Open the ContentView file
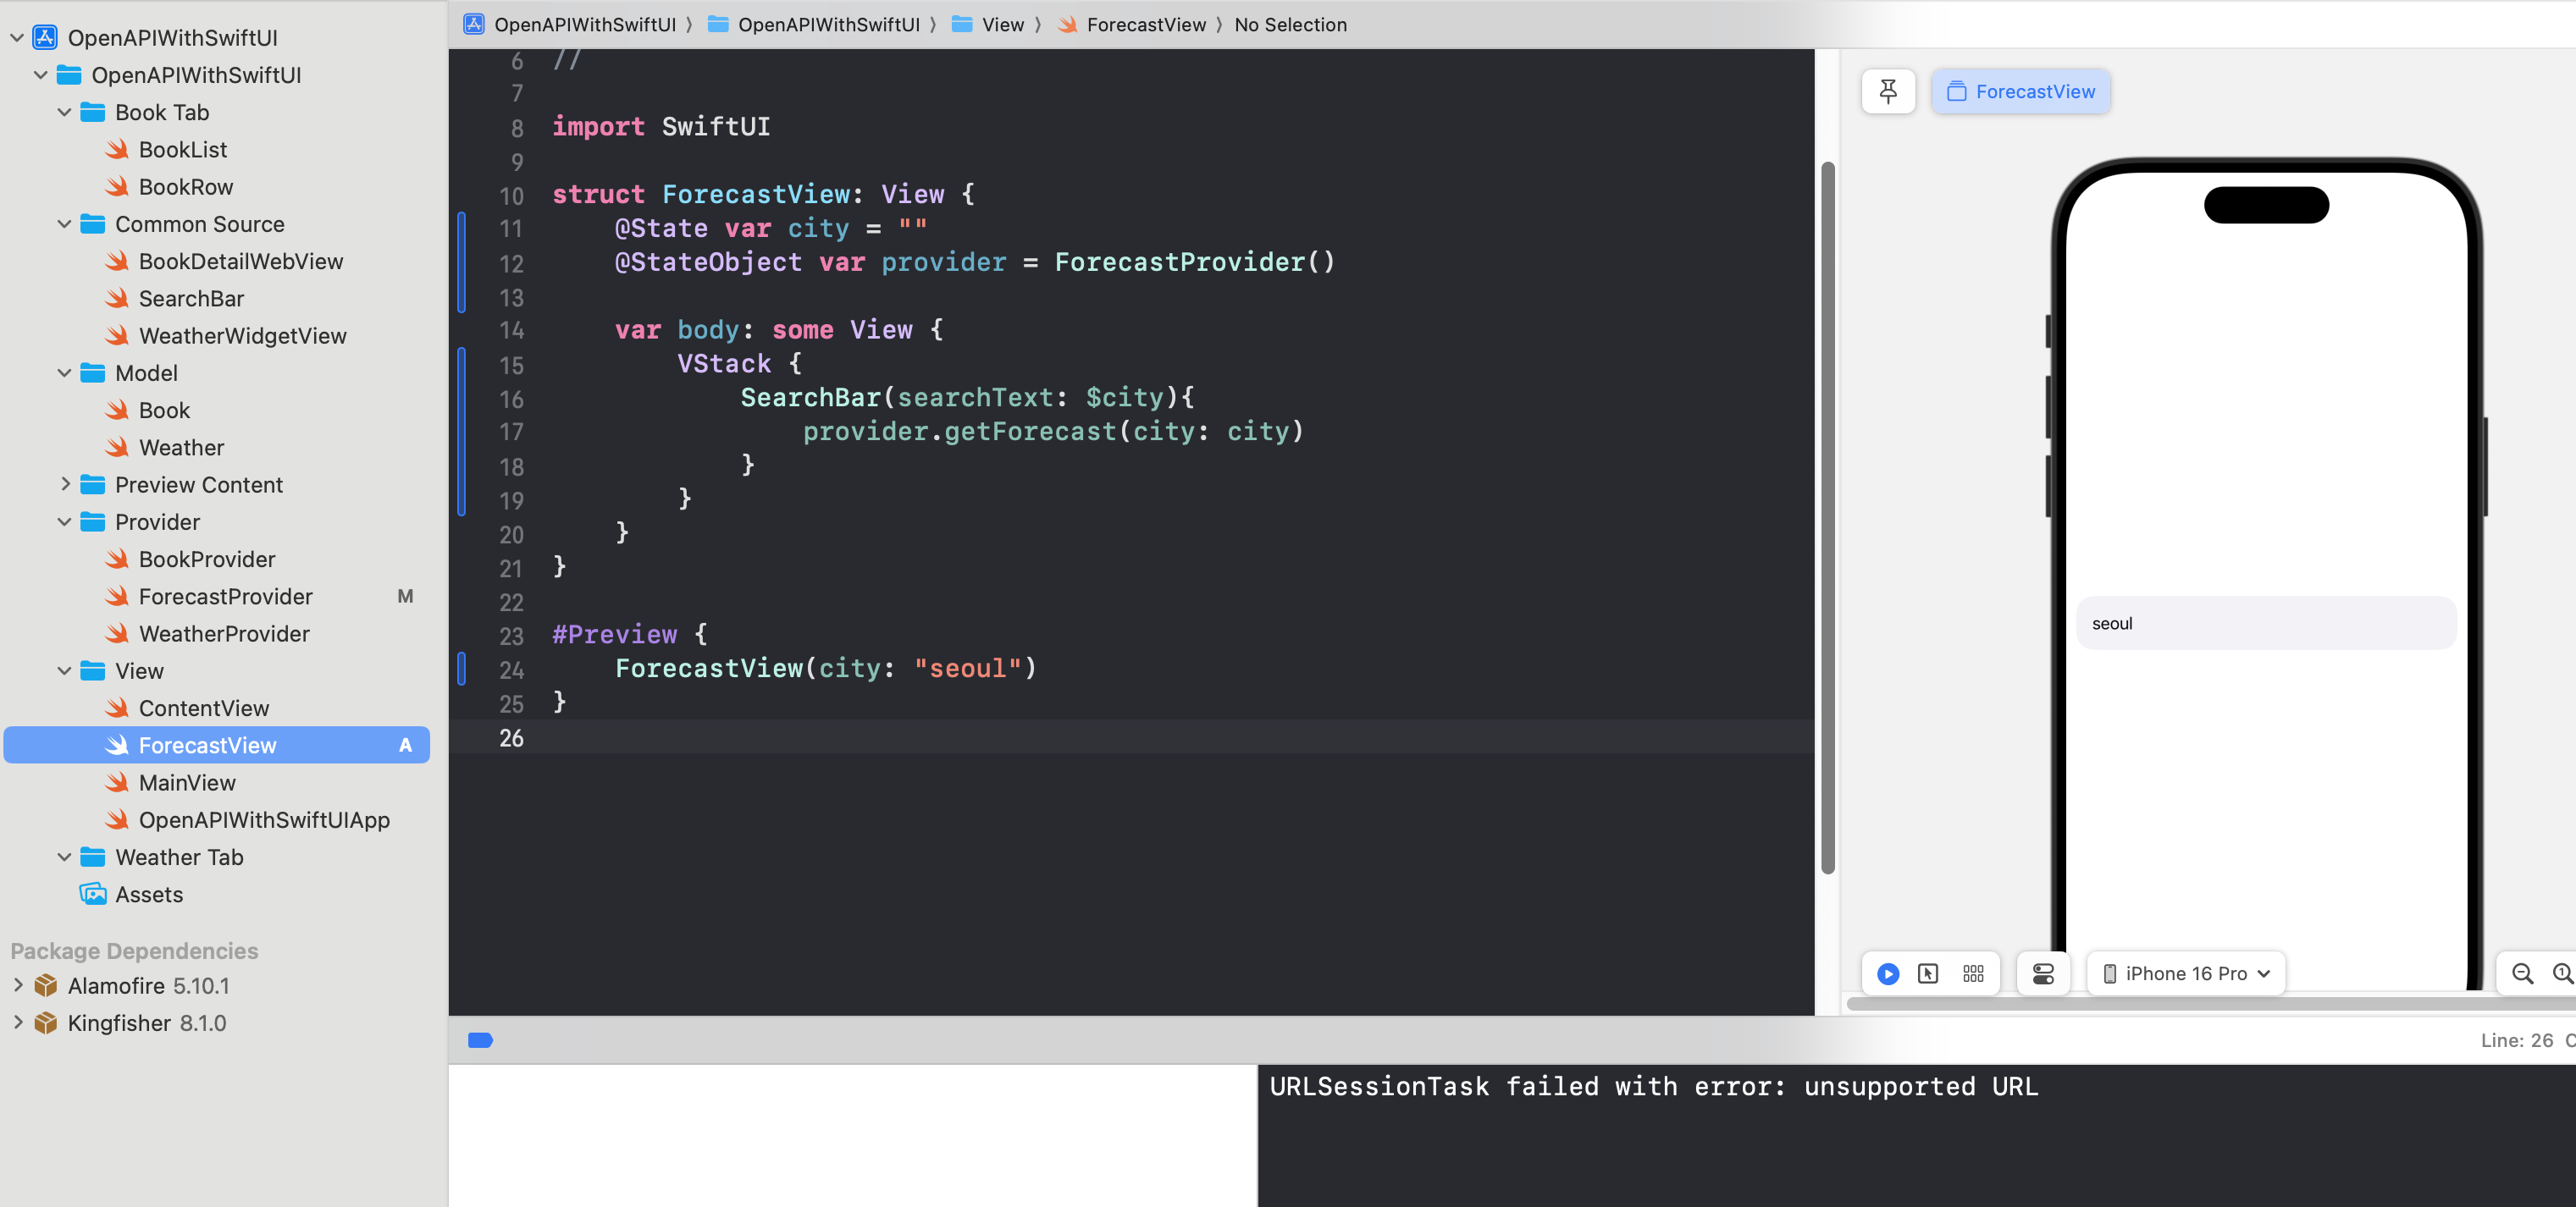Viewport: 2576px width, 1207px height. (203, 708)
